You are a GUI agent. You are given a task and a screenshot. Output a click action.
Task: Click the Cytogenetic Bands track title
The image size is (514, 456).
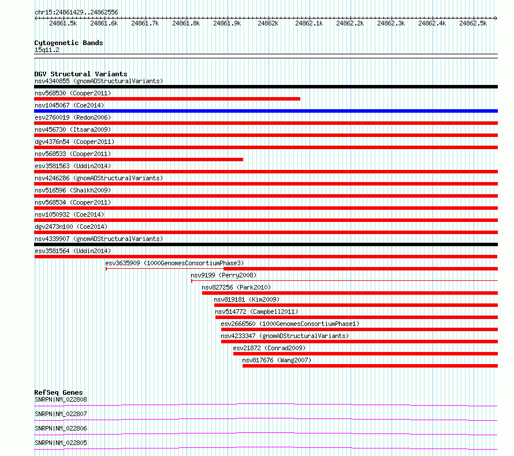69,43
